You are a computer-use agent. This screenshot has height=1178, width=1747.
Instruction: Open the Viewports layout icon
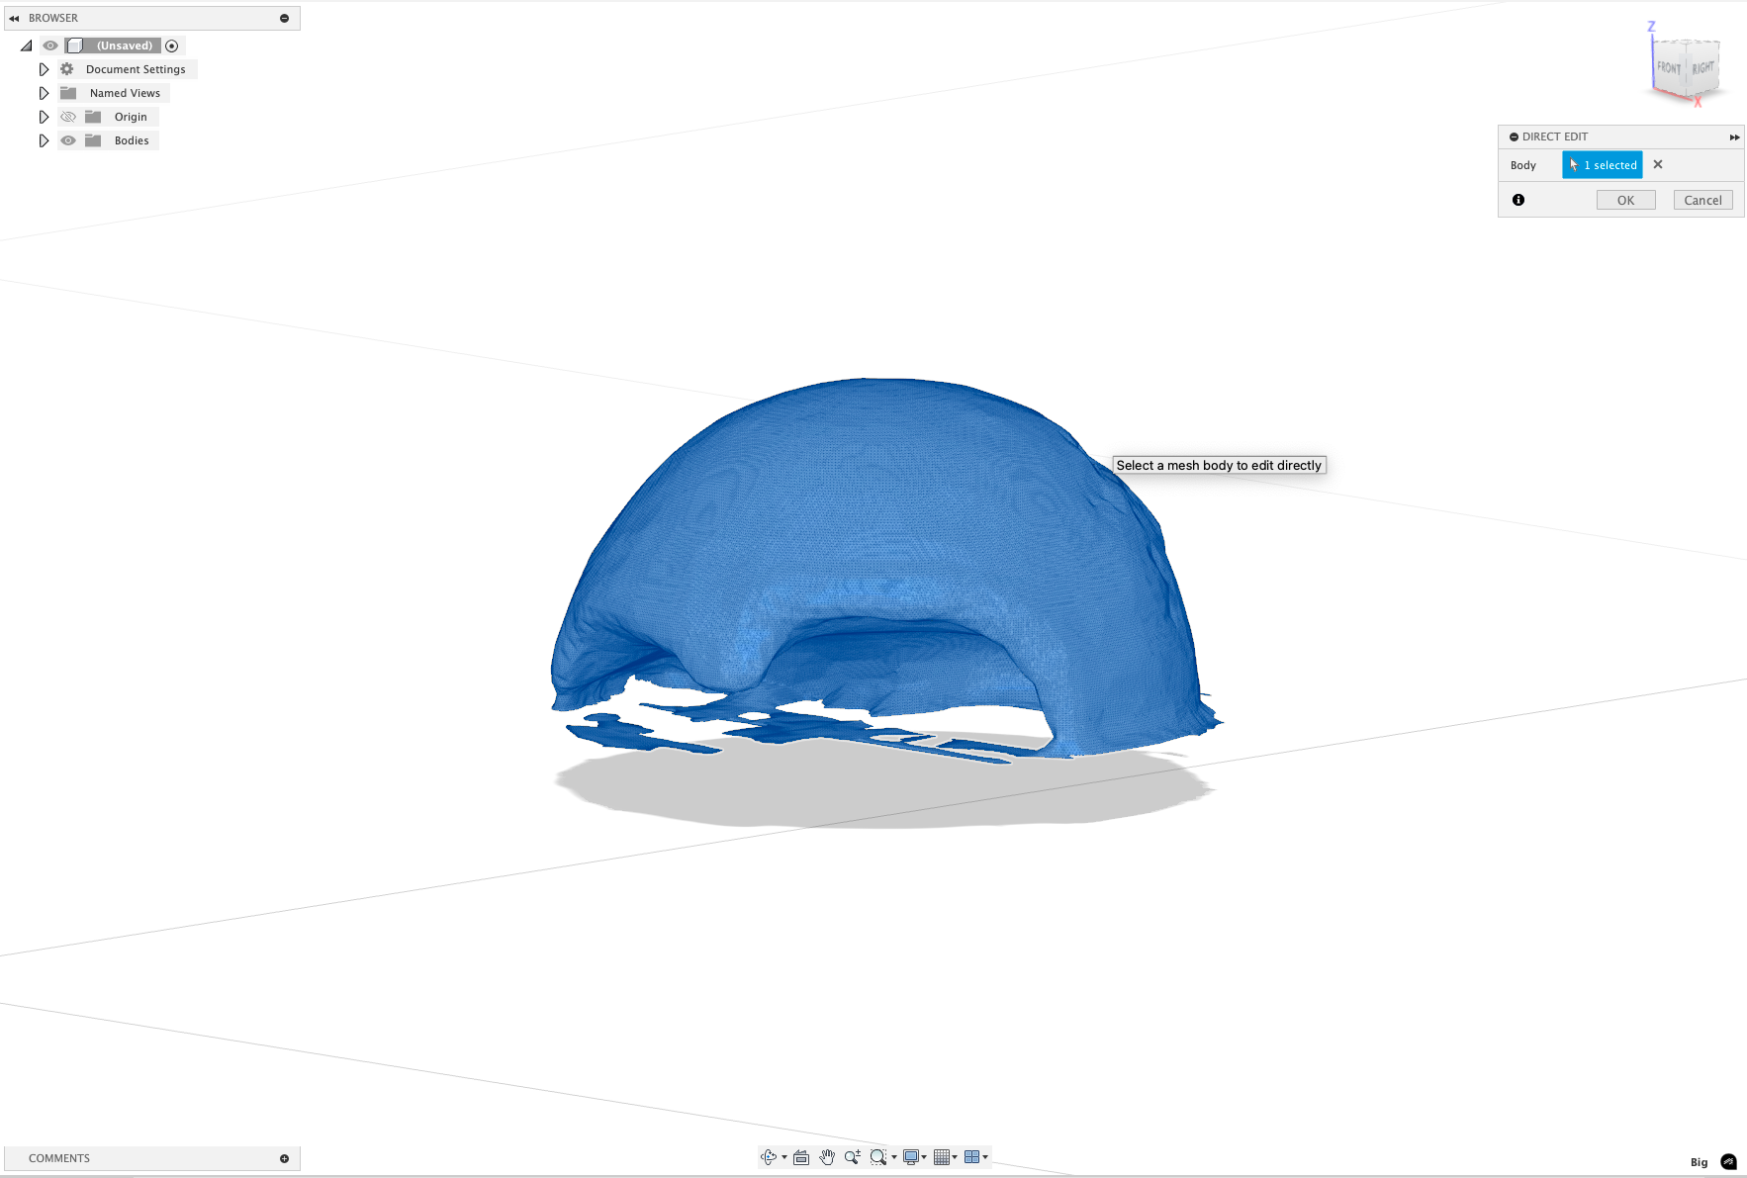point(971,1157)
